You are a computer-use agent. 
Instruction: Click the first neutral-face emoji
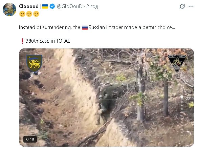22,14
